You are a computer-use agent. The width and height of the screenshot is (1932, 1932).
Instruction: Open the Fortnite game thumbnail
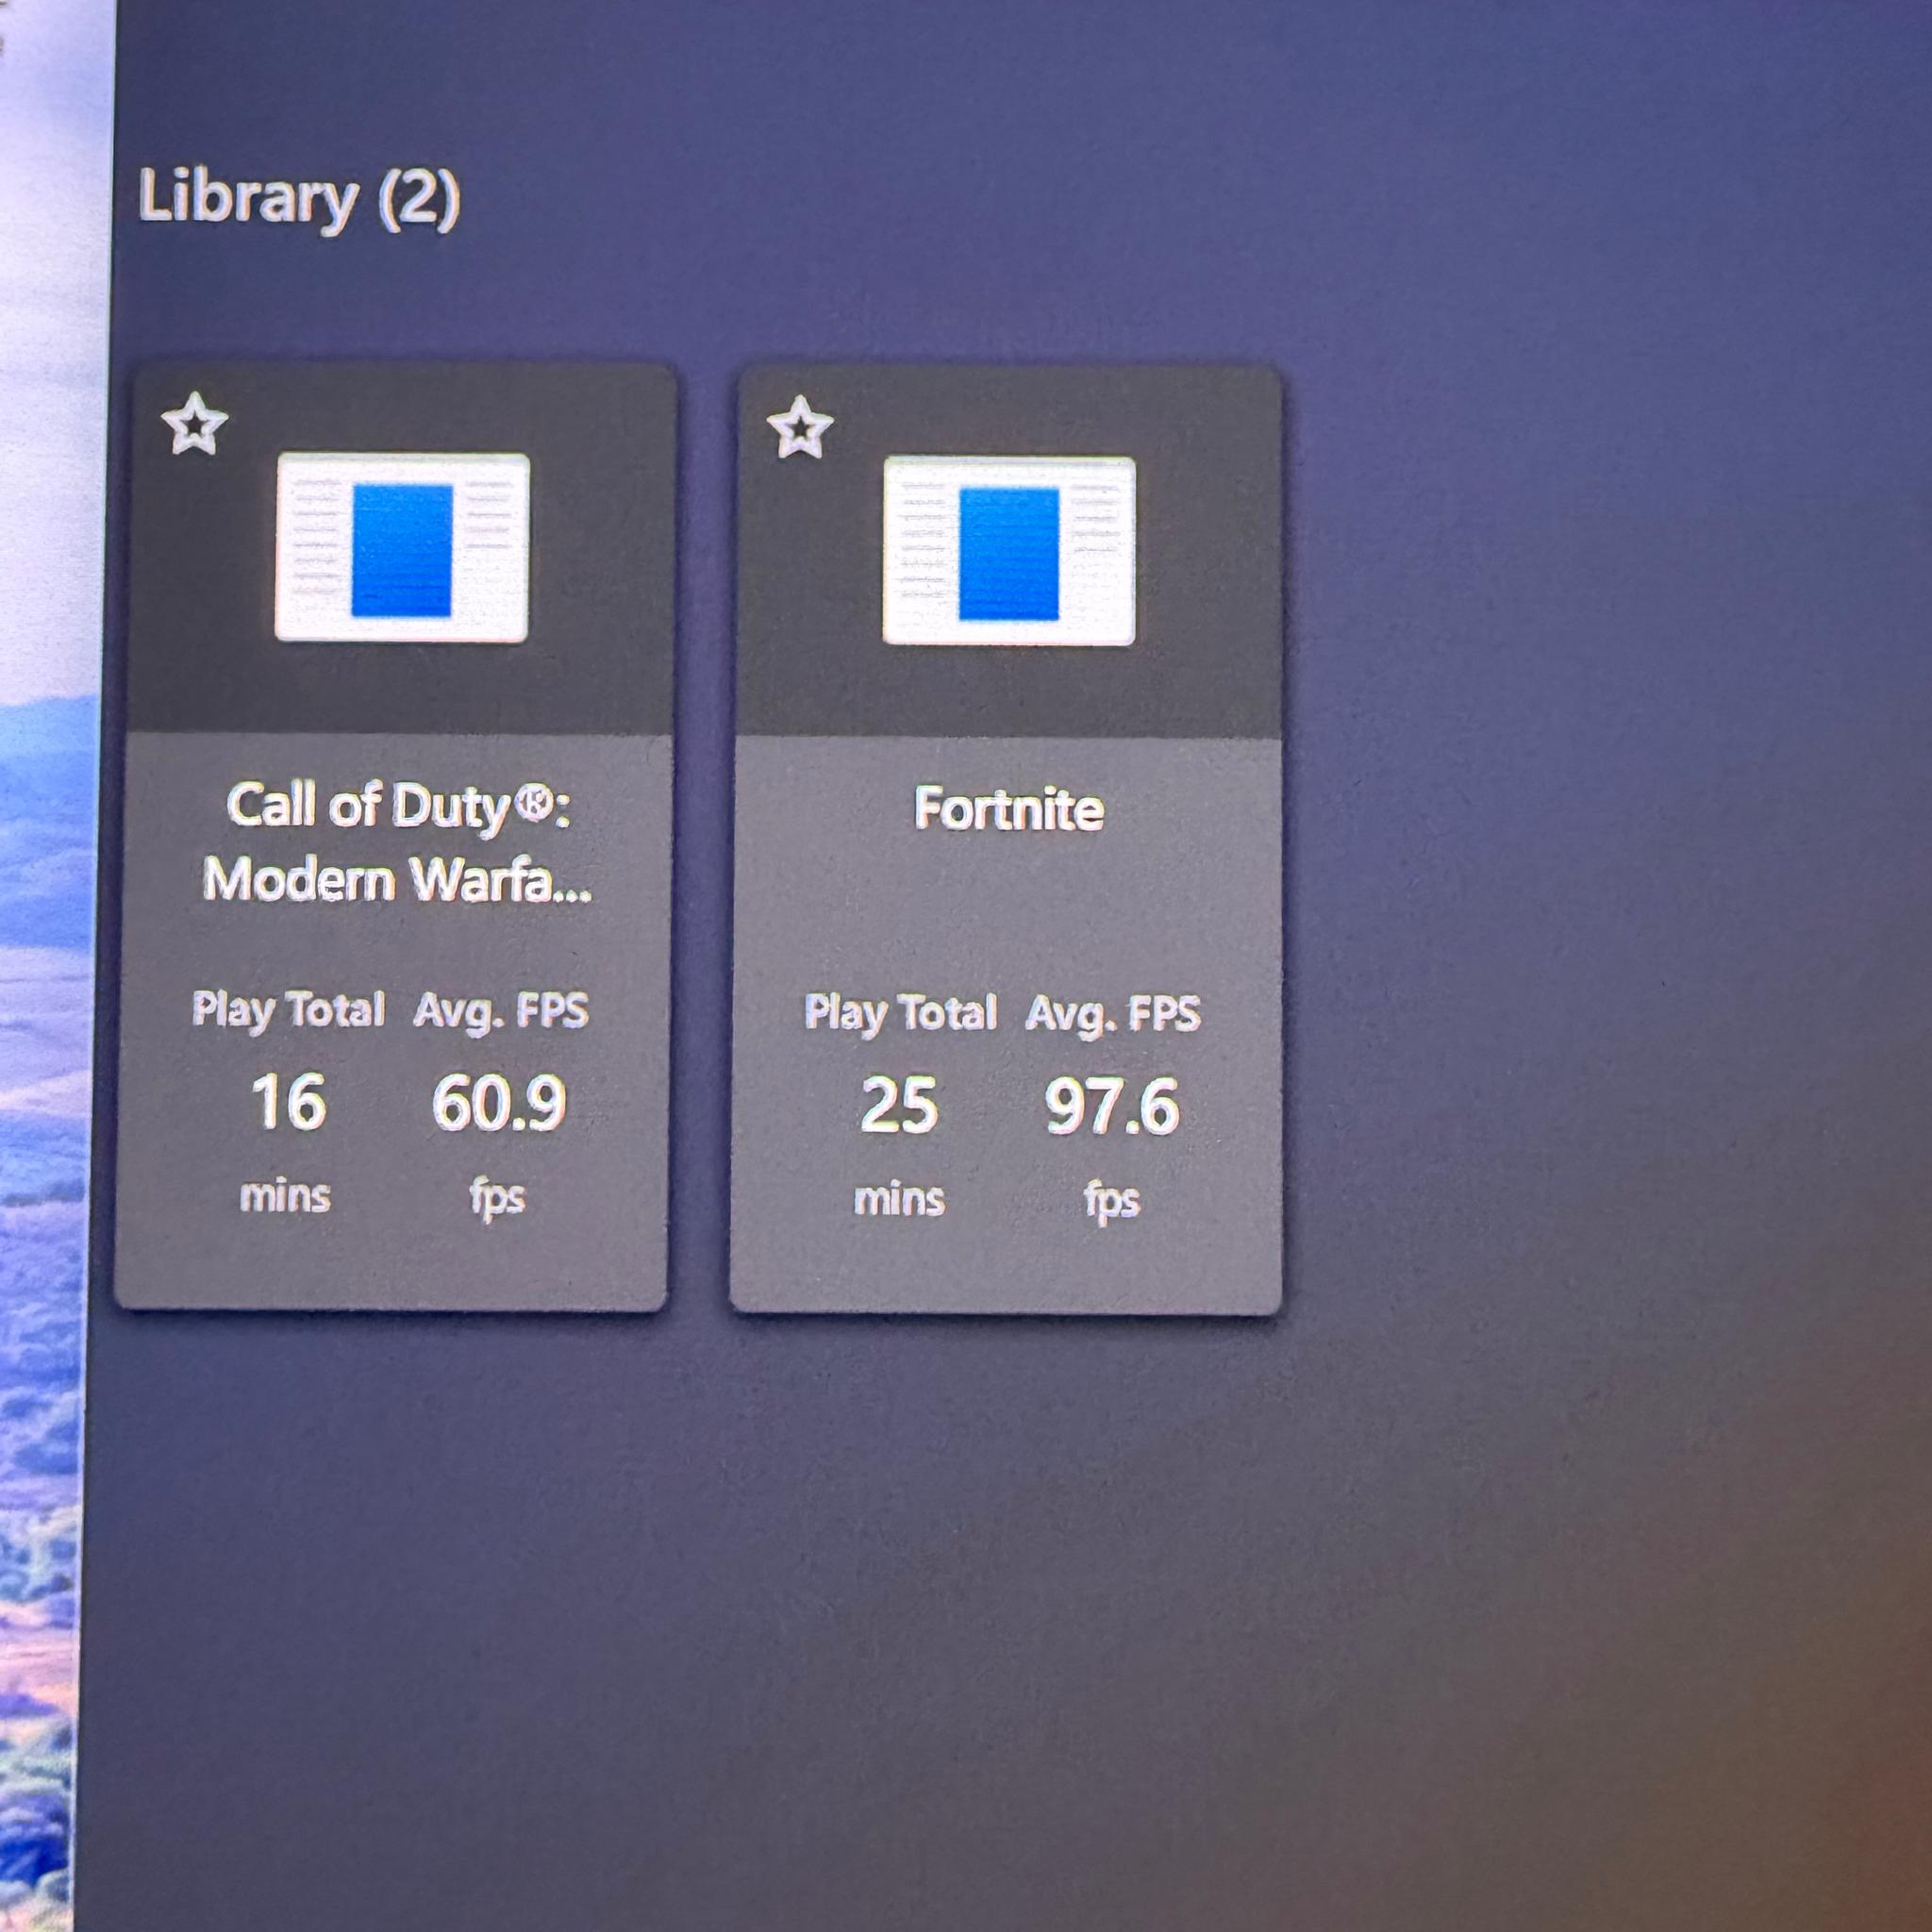1009,550
